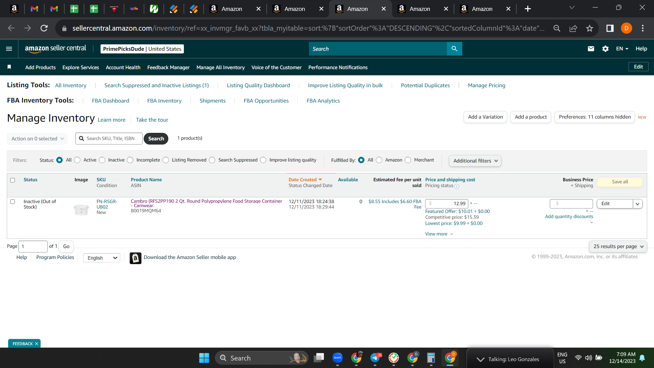654x368 pixels.
Task: Click the Amazon Seller mobile app icon
Action: pos(136,258)
